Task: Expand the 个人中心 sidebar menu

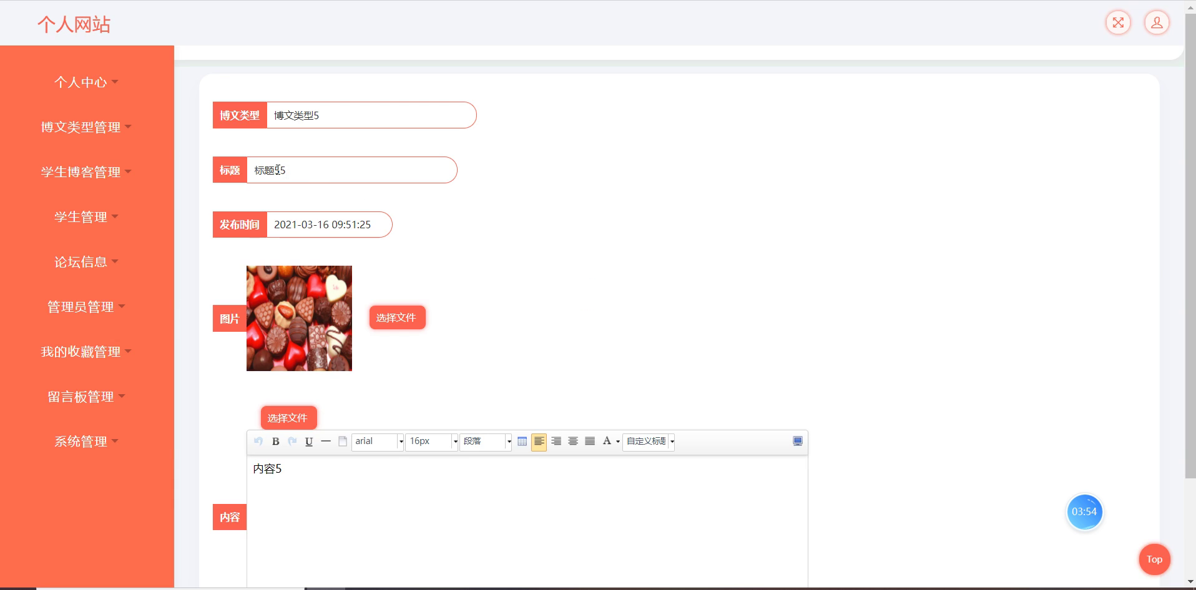Action: click(x=87, y=82)
